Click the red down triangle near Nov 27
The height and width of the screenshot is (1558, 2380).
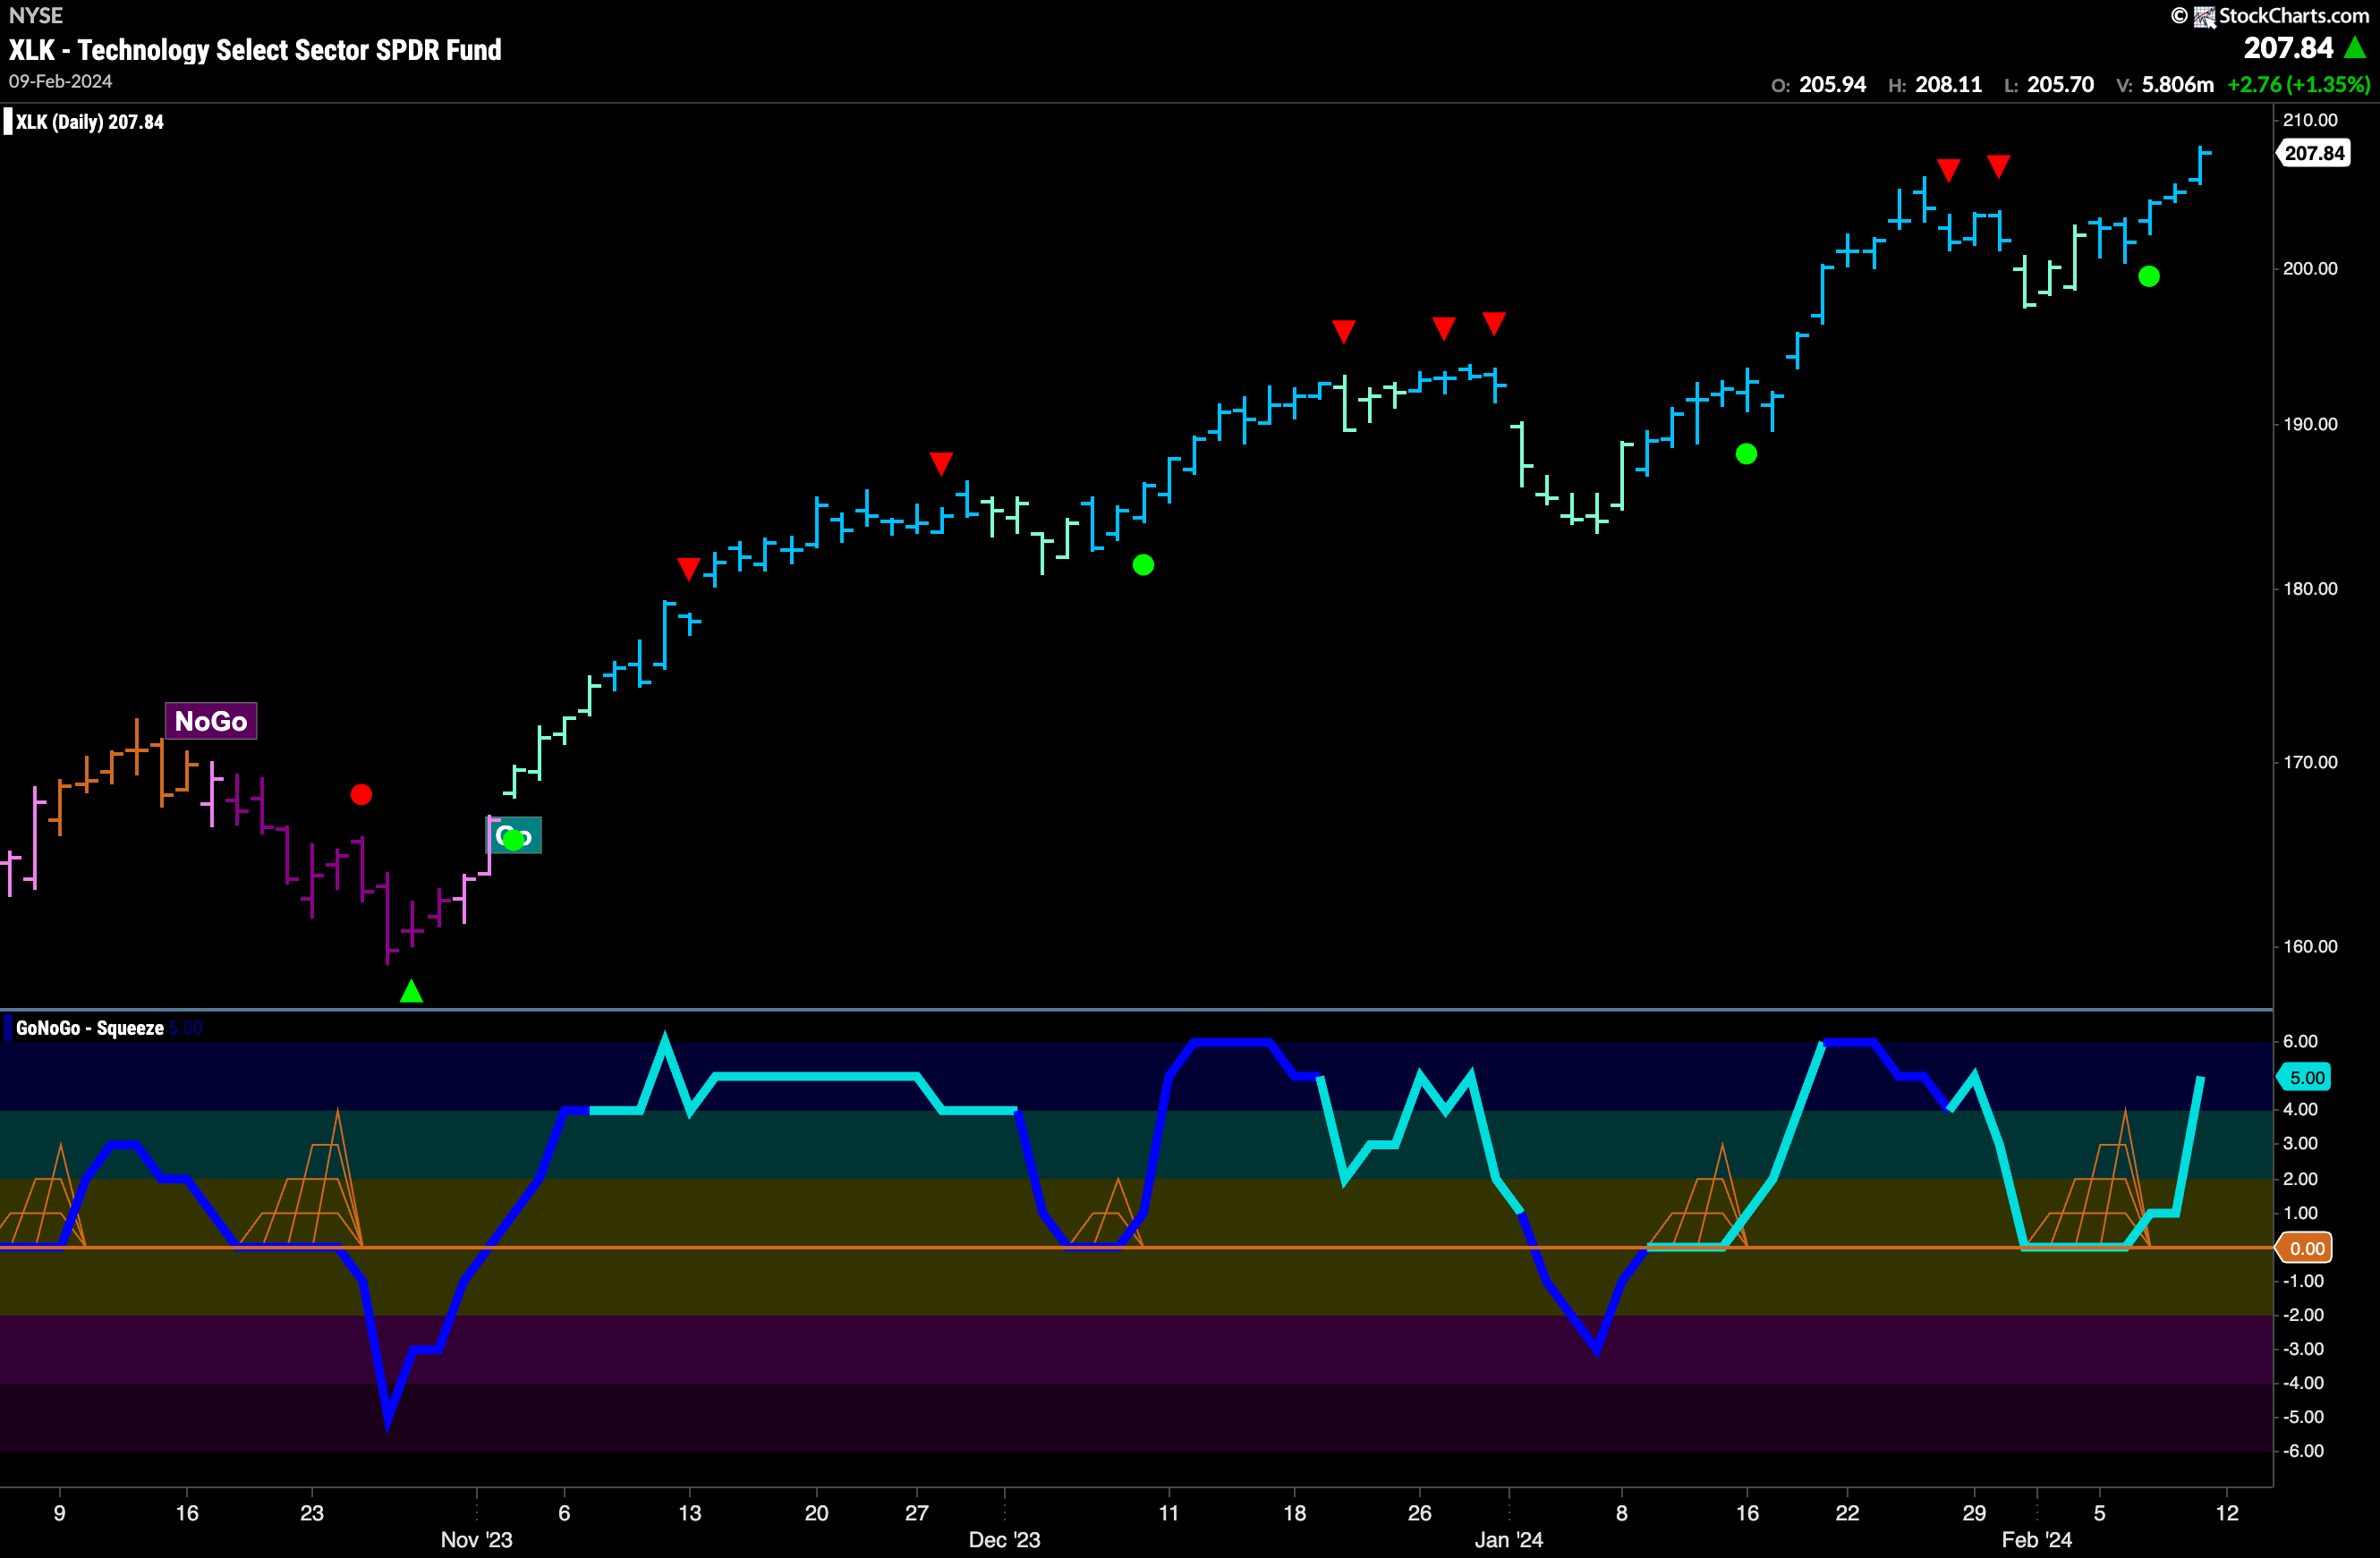click(941, 463)
